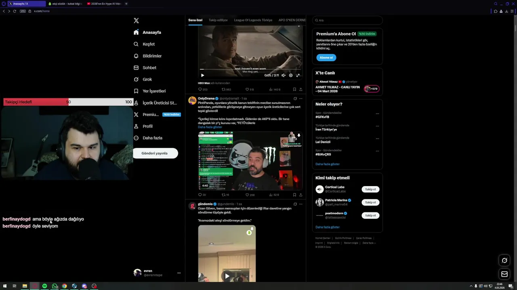Screen dimensions: 517x290
Task: Repost the HBO Max post (963)
Action: pyautogui.click(x=226, y=89)
